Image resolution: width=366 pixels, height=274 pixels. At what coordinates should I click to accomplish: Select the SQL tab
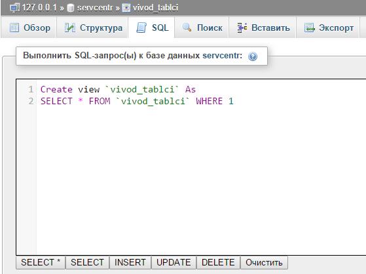coord(151,28)
